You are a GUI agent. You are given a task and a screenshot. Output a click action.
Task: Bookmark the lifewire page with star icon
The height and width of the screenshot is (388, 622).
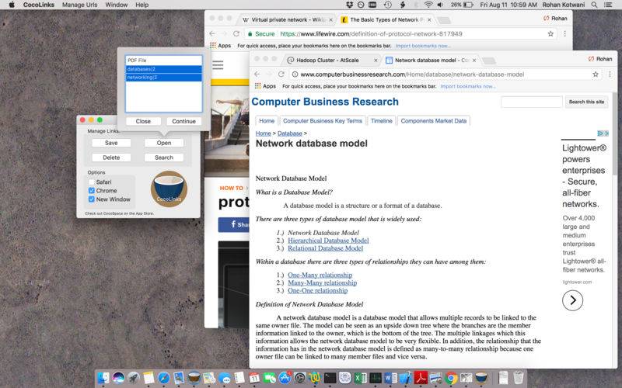click(550, 34)
